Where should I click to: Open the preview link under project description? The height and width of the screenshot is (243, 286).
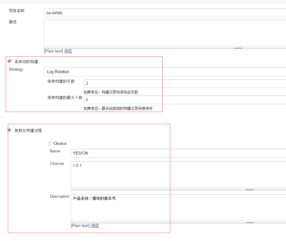tap(68, 51)
